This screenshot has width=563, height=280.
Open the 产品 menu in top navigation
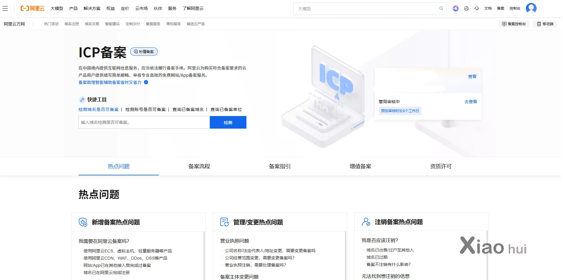click(x=73, y=8)
